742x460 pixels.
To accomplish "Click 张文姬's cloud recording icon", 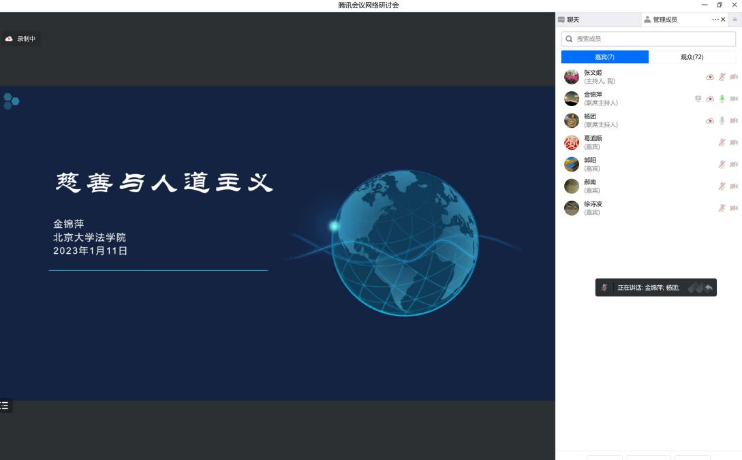I will [x=709, y=77].
